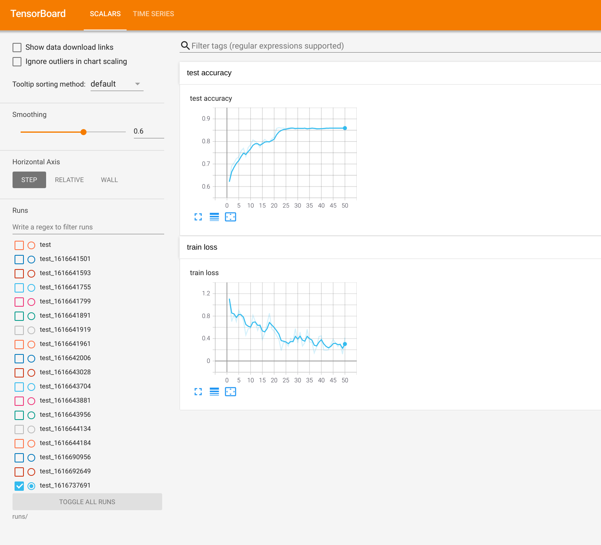Set horizontal axis to Relative
Screen dimensions: 601x545
[x=69, y=180]
